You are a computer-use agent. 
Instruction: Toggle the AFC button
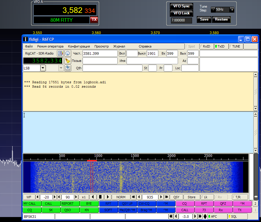217,216
